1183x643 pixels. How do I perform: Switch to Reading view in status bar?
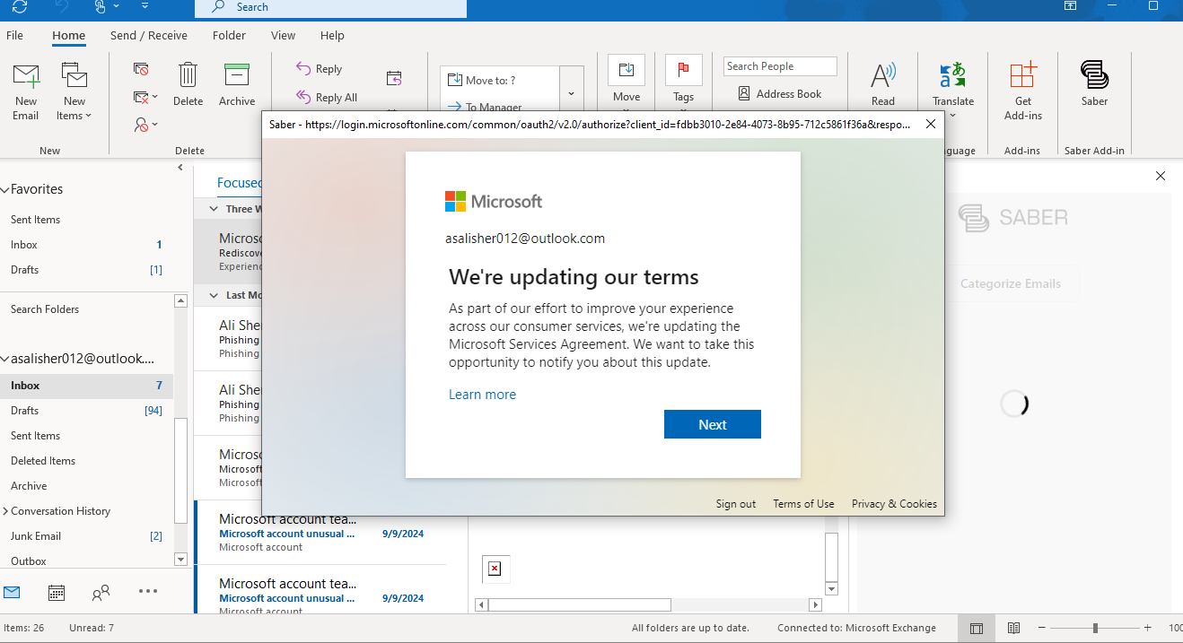click(1013, 628)
